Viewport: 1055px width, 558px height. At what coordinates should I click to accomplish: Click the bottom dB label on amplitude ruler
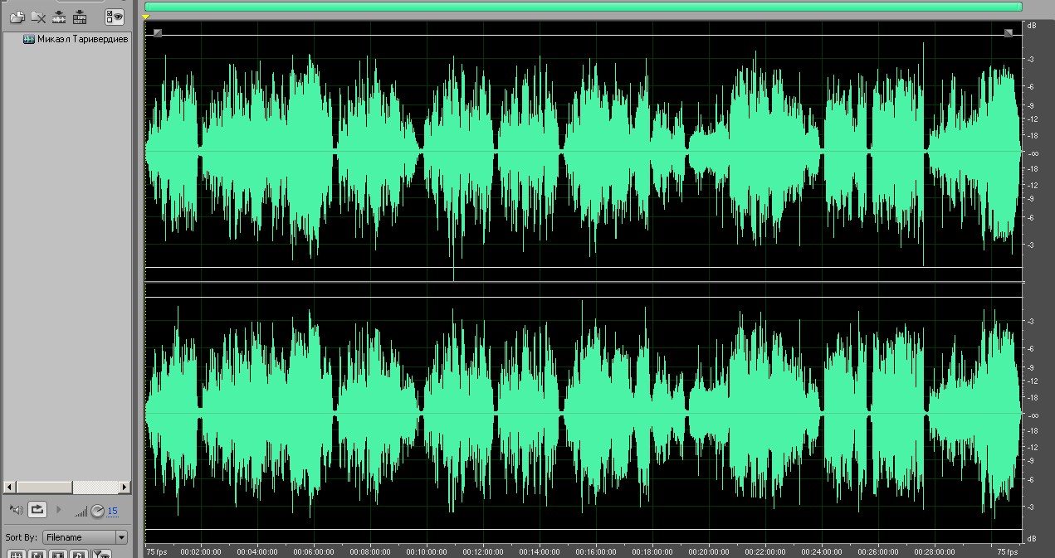(x=1032, y=540)
